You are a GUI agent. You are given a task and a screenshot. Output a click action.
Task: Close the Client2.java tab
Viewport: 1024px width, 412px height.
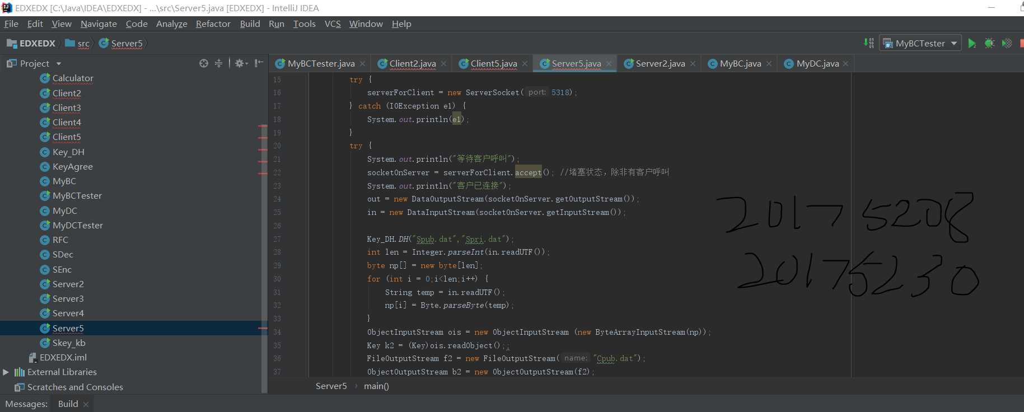(x=444, y=64)
